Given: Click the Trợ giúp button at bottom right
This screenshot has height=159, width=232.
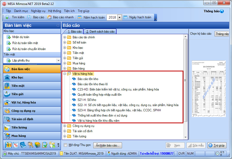Looking at the screenshot, I should [x=217, y=145].
